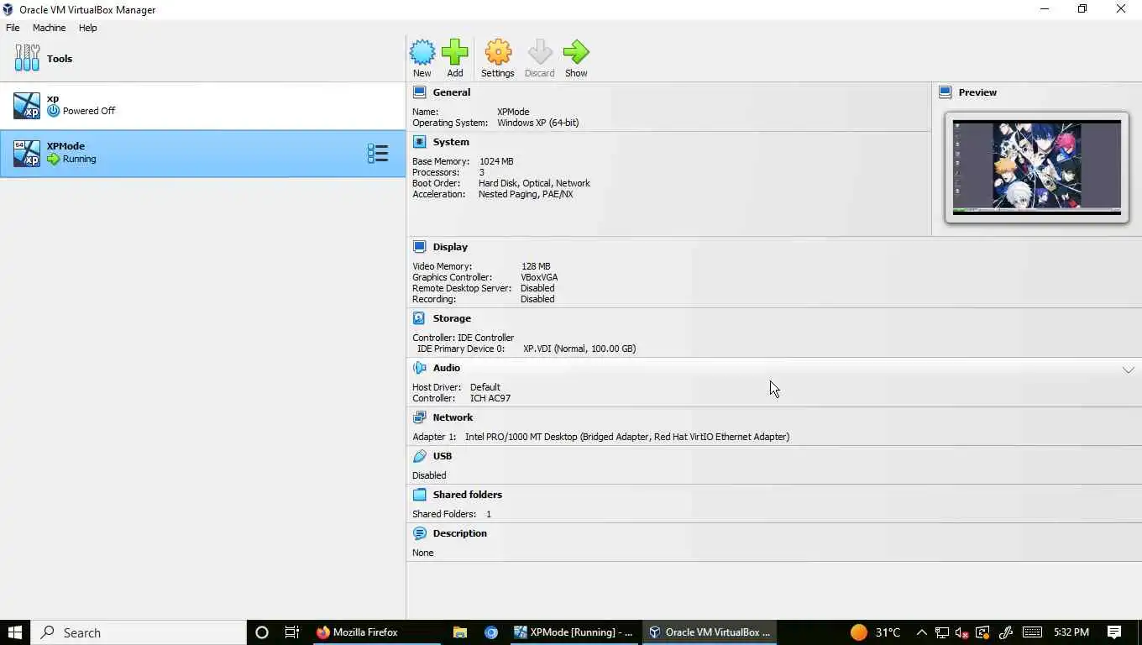
Task: Open the USB settings heading link
Action: coord(443,456)
